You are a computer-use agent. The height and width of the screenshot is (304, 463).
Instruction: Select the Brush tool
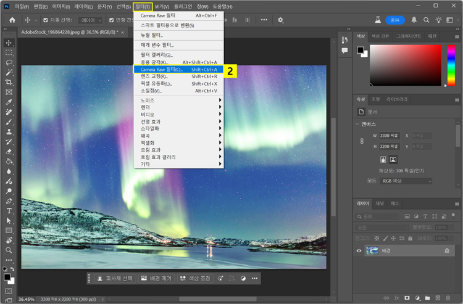(9, 121)
